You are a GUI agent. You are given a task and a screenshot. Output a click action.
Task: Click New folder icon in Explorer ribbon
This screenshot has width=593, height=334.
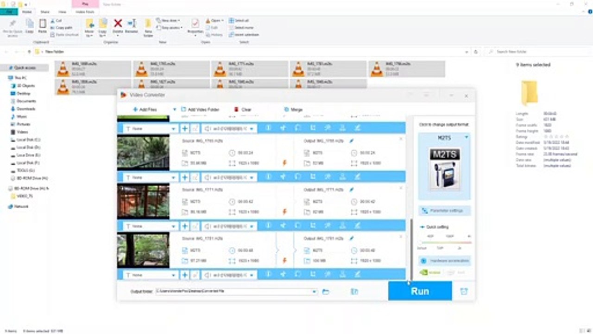pyautogui.click(x=148, y=27)
